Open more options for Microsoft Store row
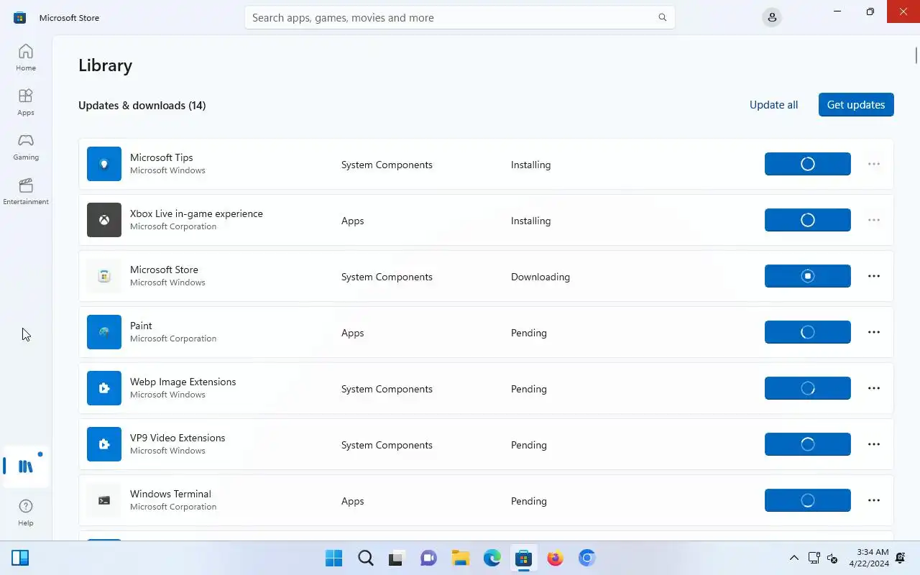This screenshot has width=920, height=575. 874,276
